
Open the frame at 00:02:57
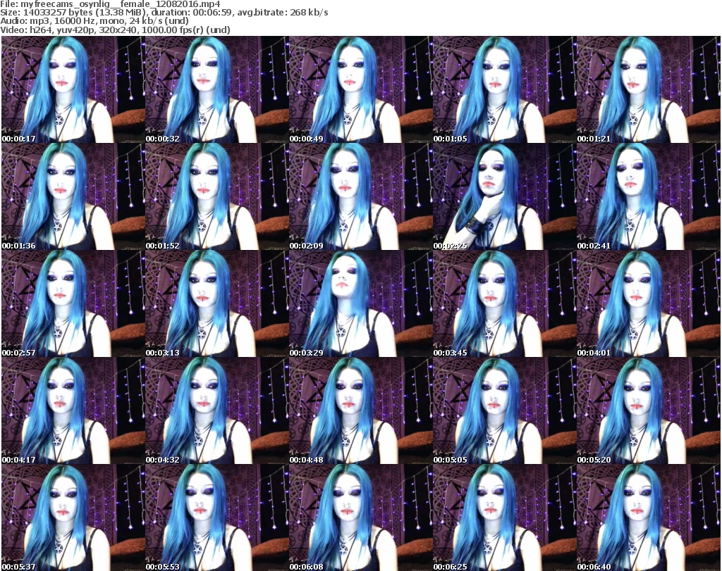(x=73, y=304)
